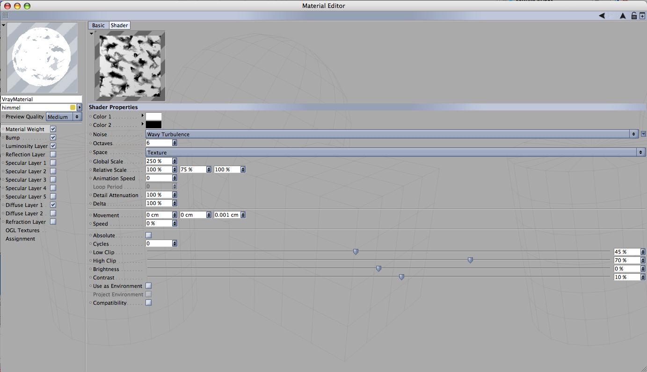
Task: Click the yellow layer square beside himmel
Action: (73, 108)
